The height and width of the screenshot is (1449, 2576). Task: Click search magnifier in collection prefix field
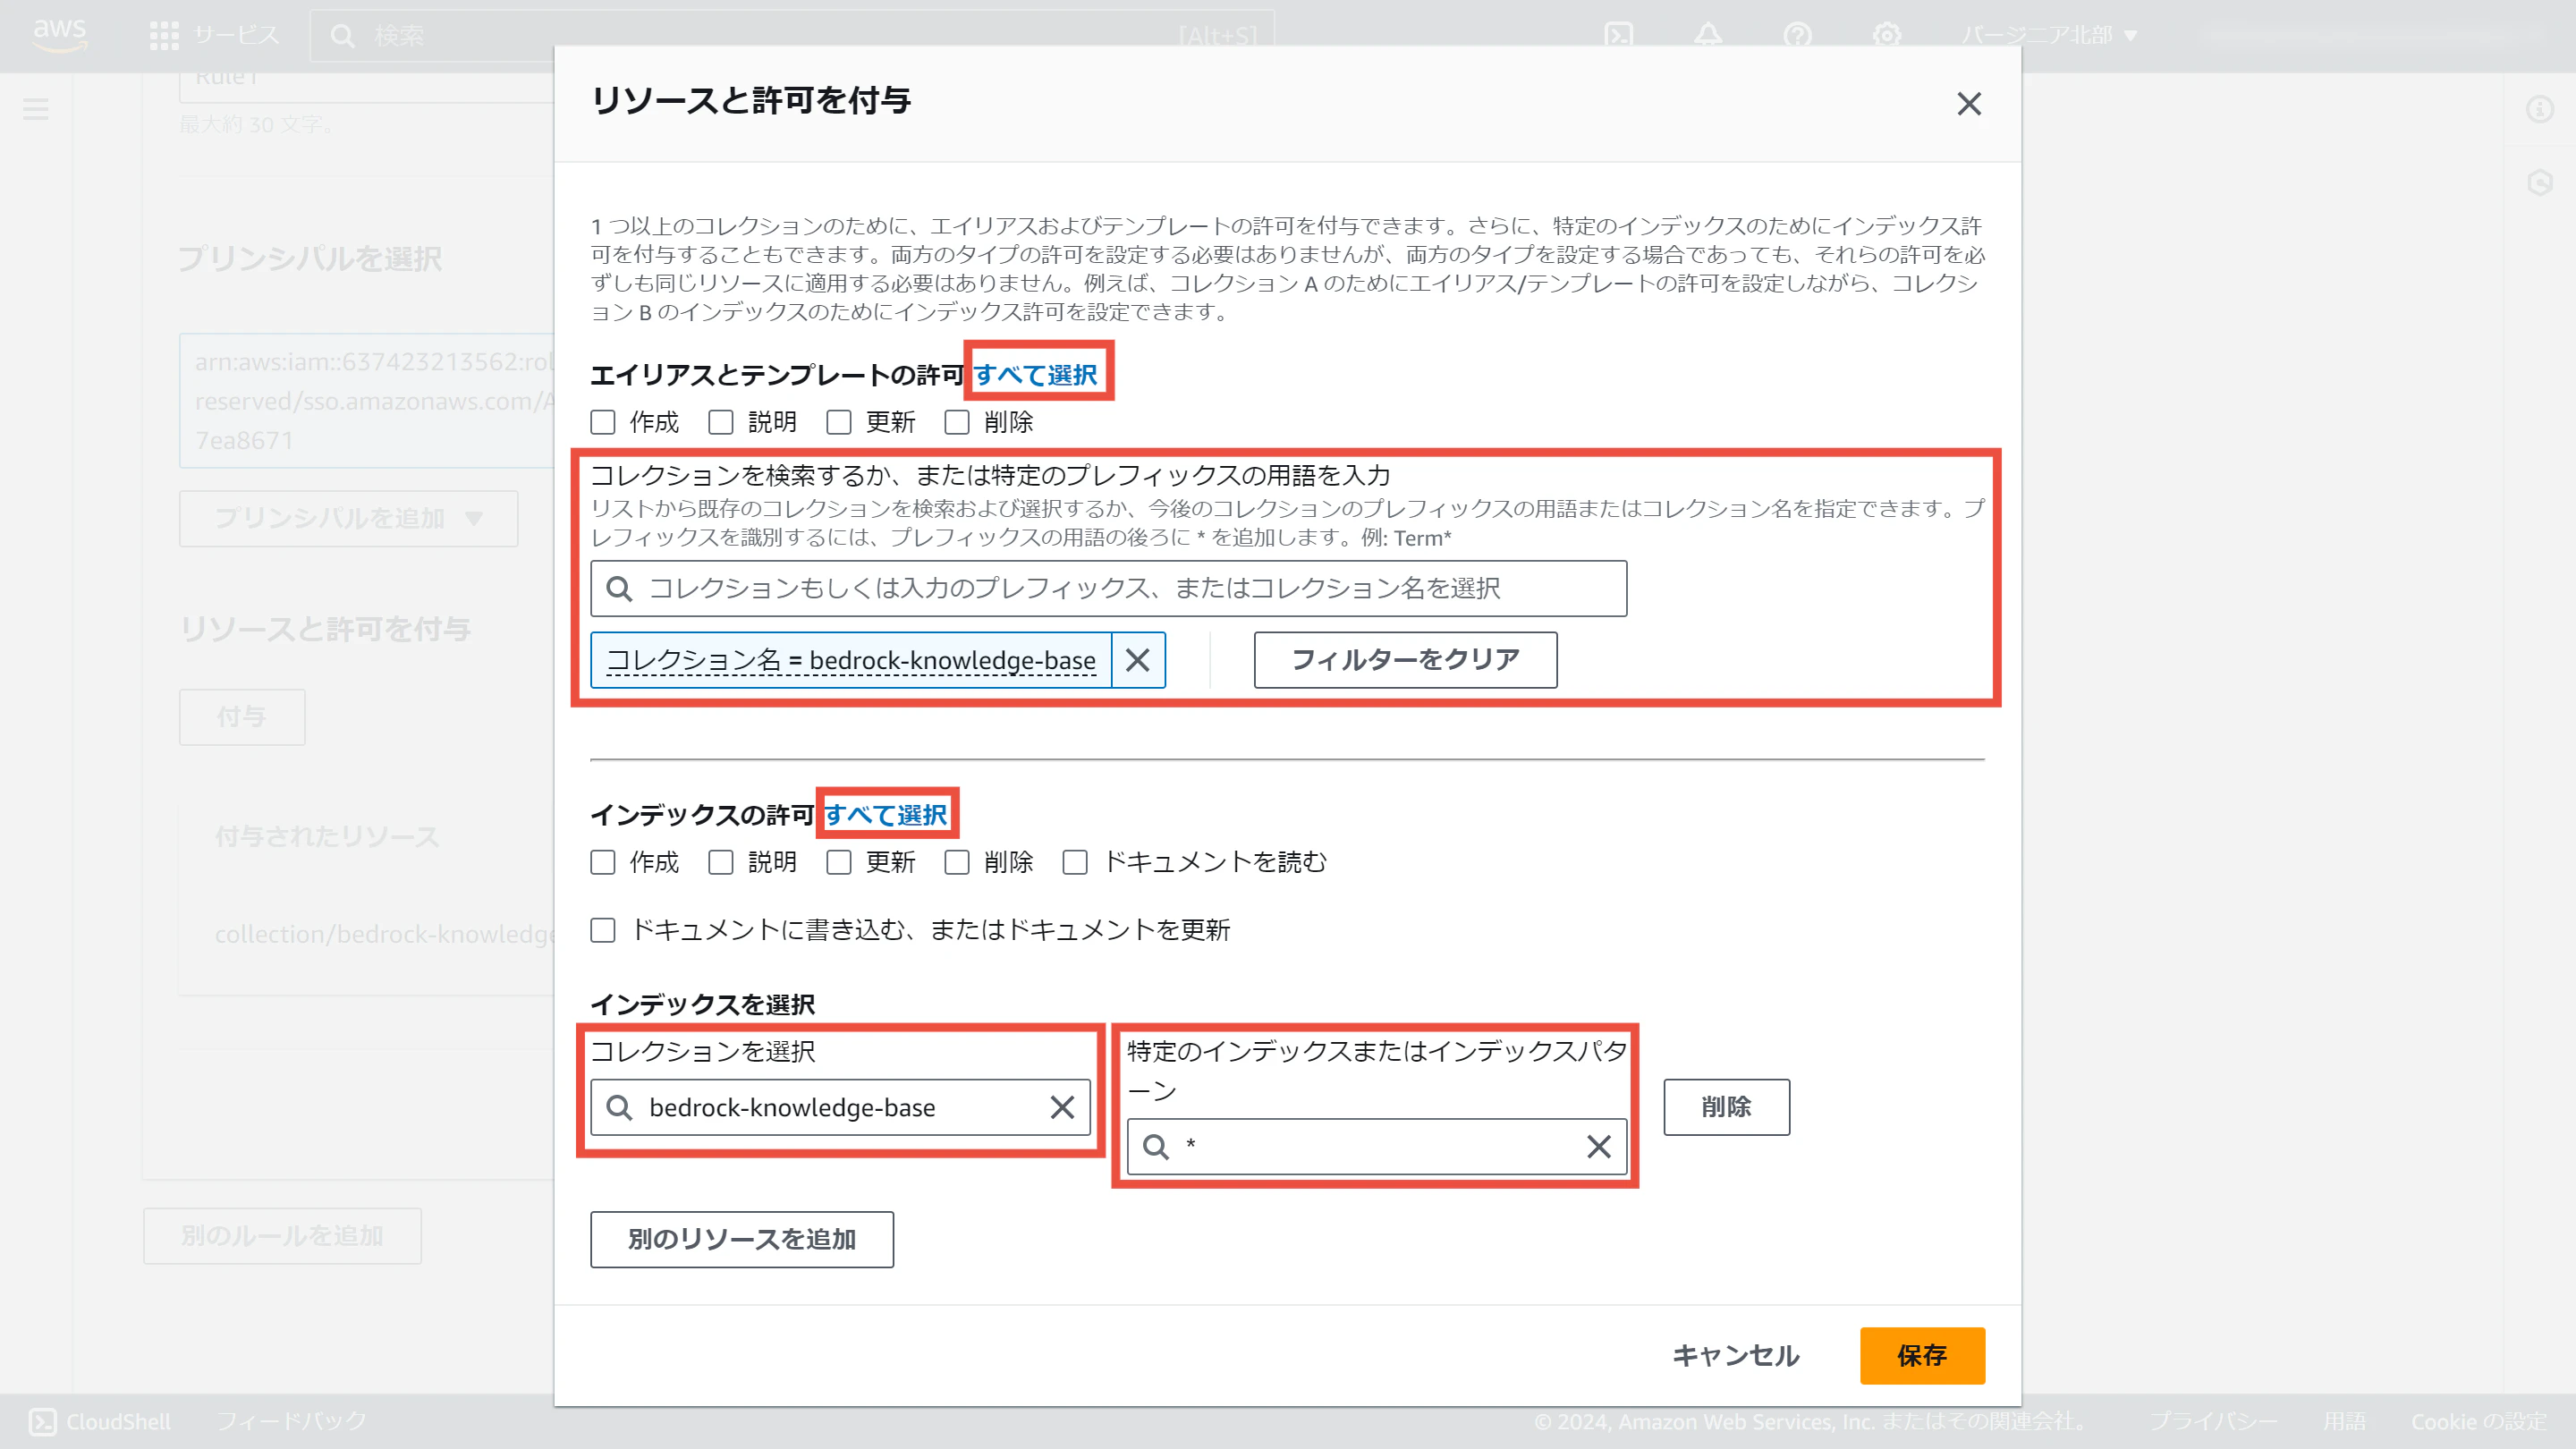click(x=619, y=589)
